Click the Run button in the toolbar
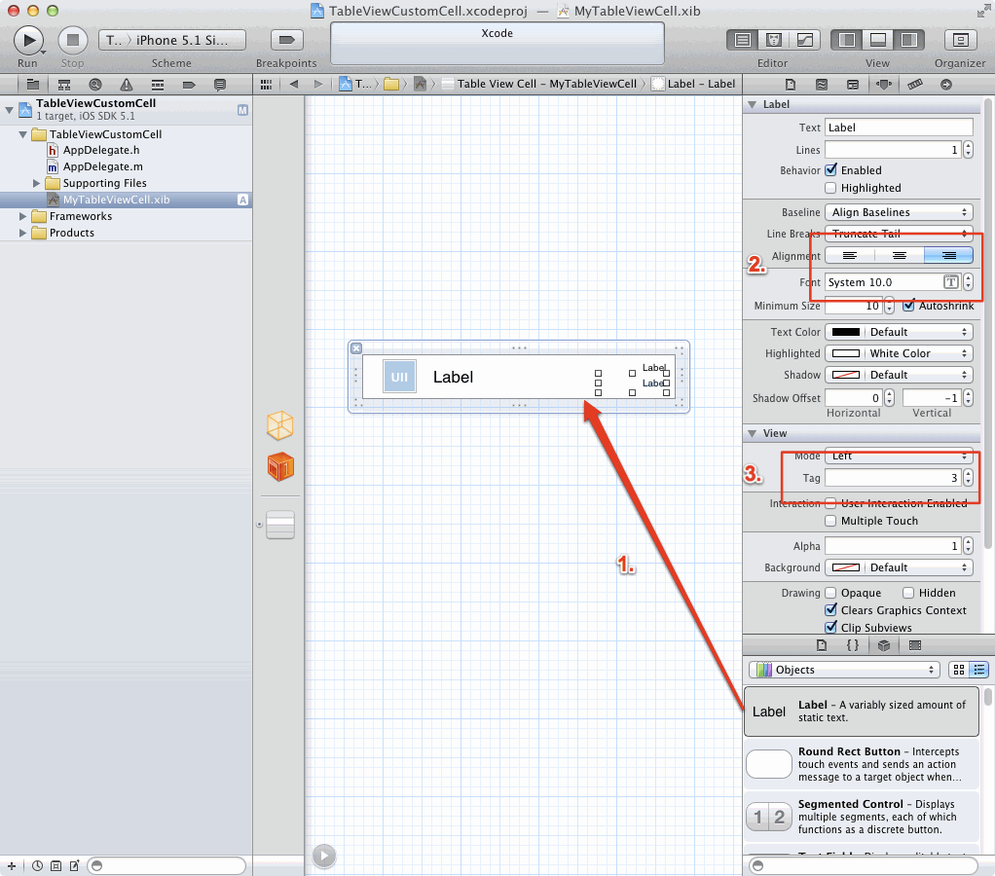Screen dimensions: 995x876 (x=28, y=40)
